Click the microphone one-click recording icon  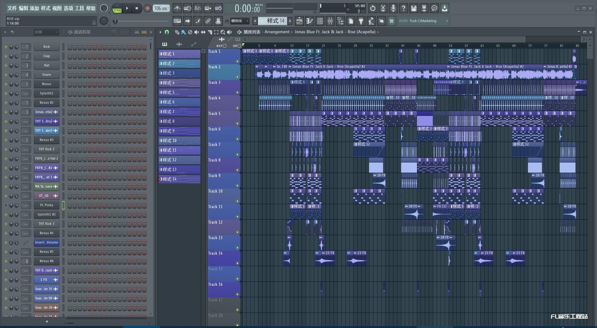[393, 8]
